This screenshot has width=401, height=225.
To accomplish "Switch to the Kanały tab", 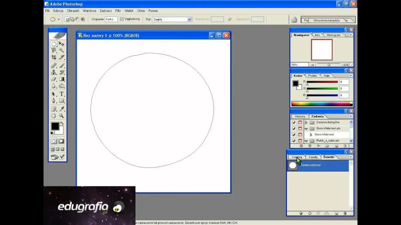I will coord(313,157).
